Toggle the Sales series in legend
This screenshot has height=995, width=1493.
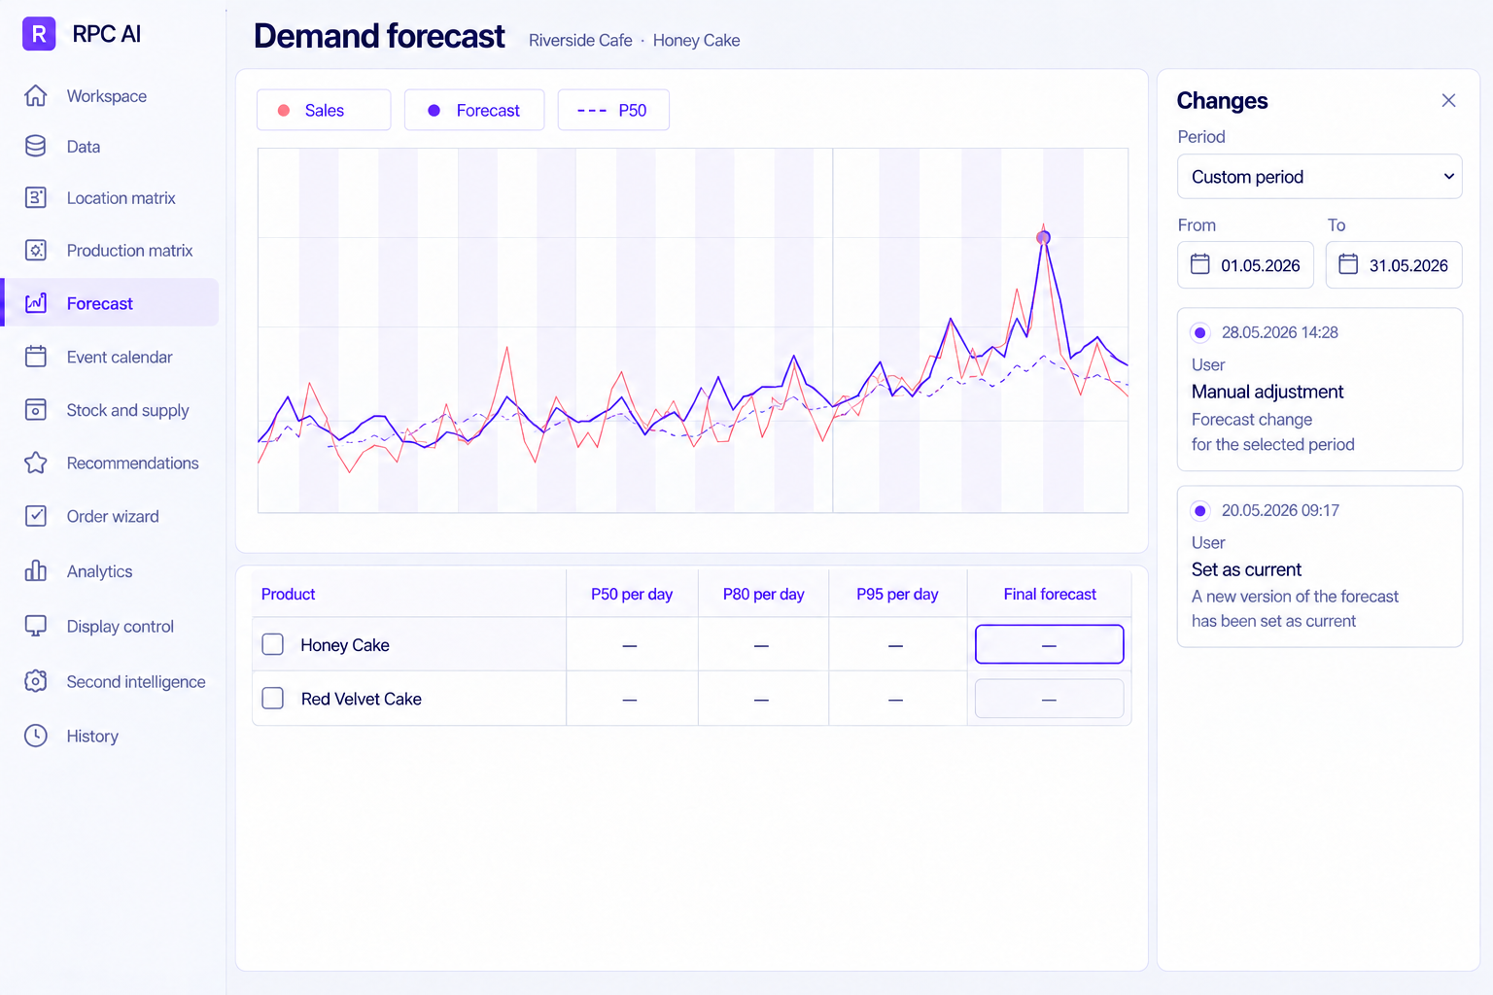point(324,110)
